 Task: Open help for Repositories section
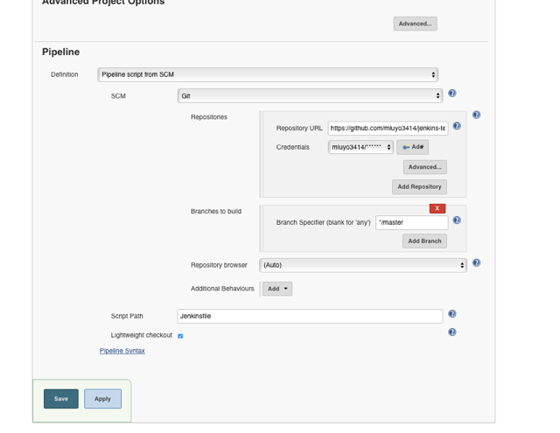476,115
